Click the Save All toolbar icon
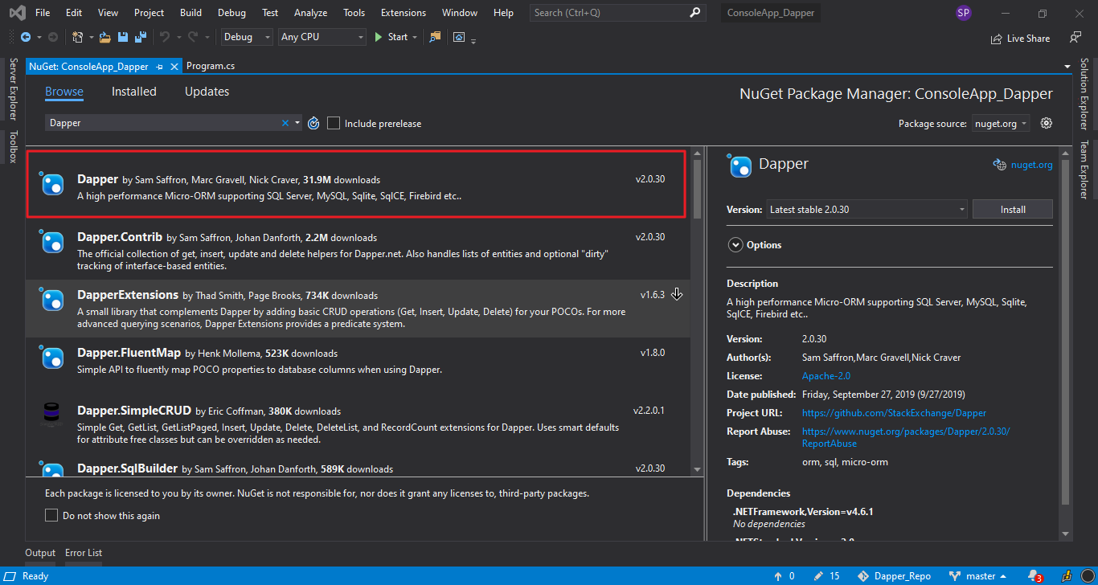 pos(141,37)
